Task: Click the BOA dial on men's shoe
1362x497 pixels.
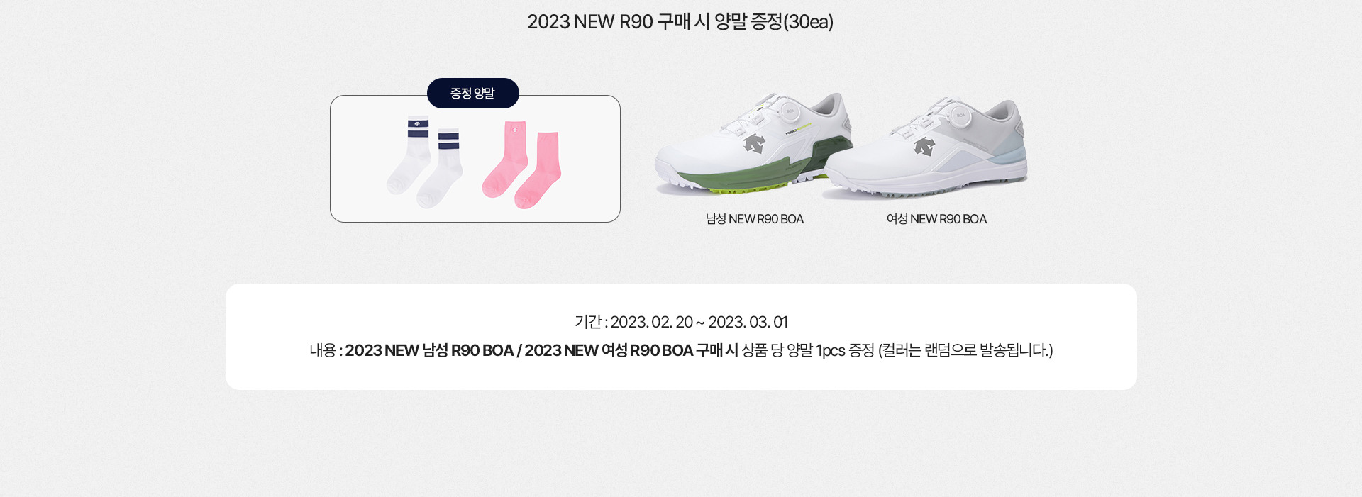Action: (789, 112)
